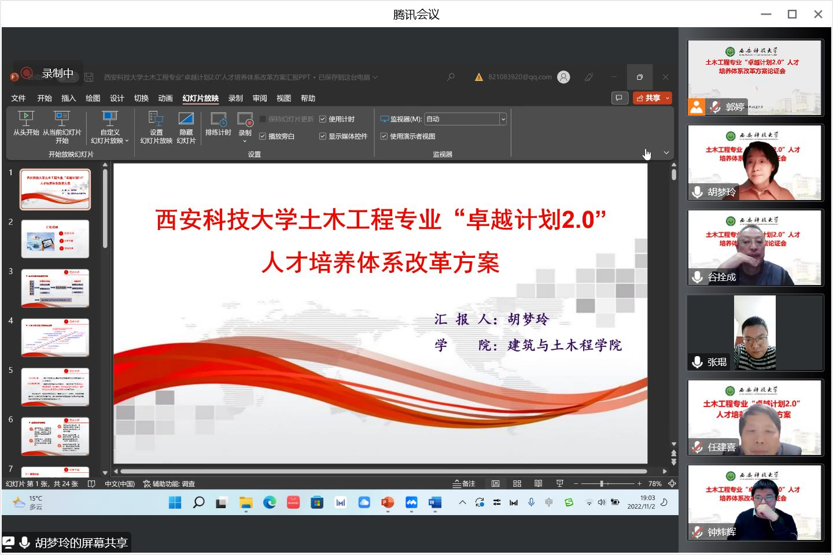Toggle 使用计时 checkbox
The height and width of the screenshot is (555, 833).
(x=323, y=119)
